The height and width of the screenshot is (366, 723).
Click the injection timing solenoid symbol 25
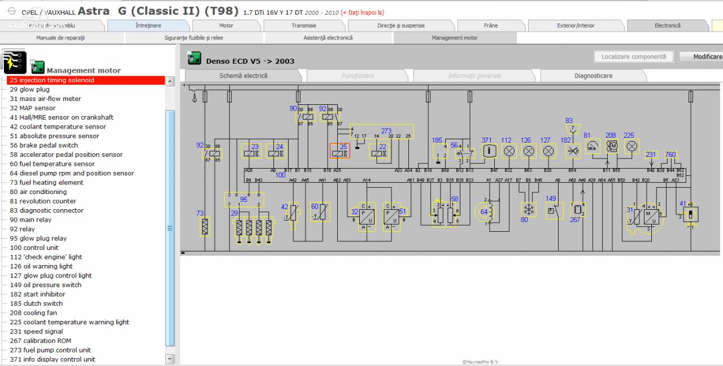[340, 151]
